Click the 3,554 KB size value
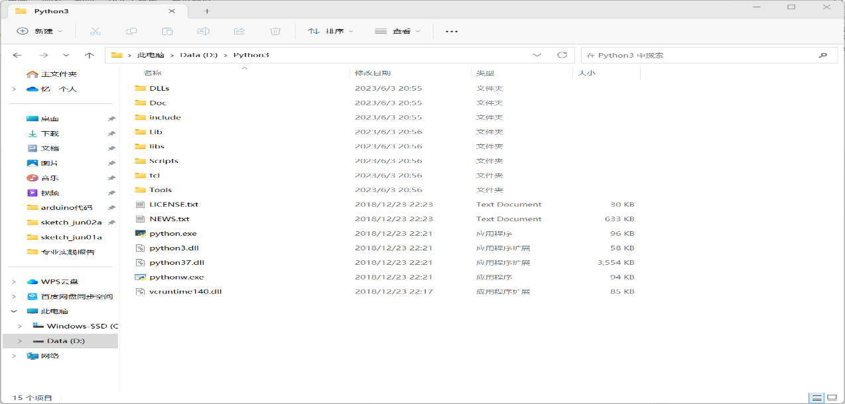 (x=616, y=263)
